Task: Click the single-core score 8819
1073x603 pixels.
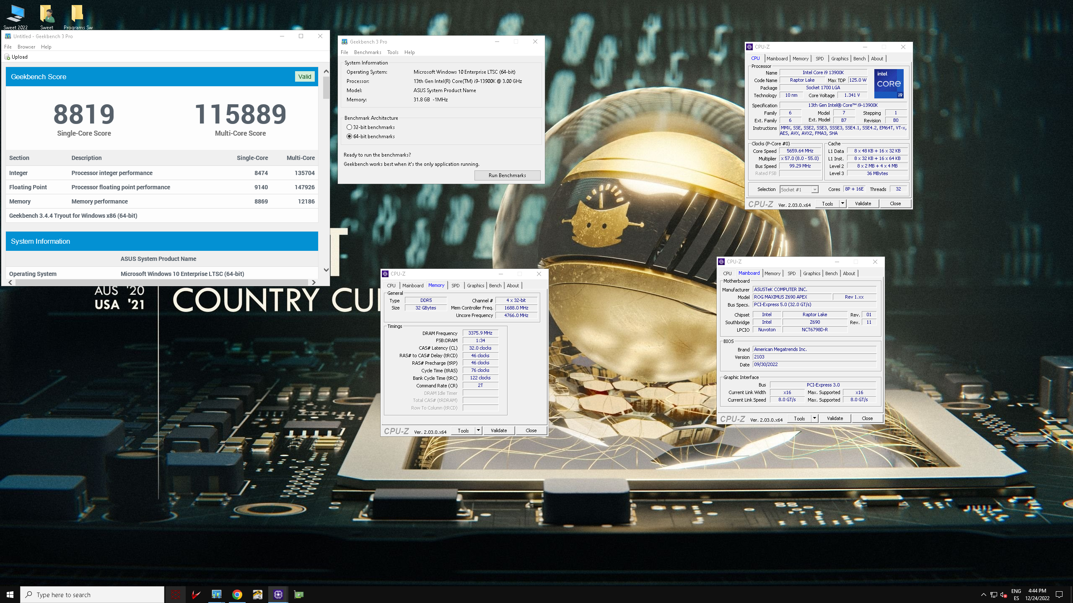Action: (84, 114)
